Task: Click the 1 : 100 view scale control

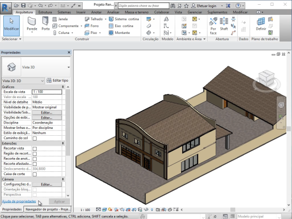Action: (x=85, y=210)
